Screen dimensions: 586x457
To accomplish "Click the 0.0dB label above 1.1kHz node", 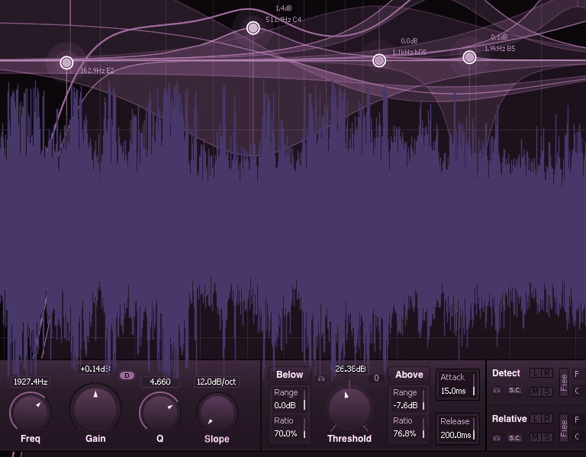I will (x=409, y=41).
